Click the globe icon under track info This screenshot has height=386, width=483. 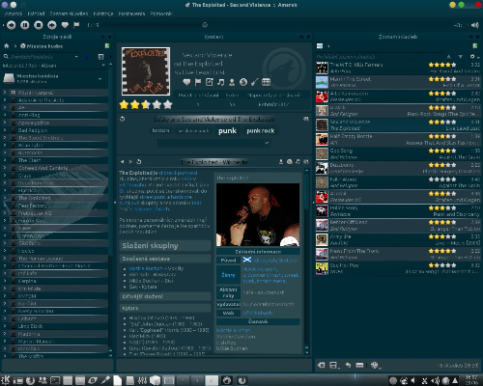tap(243, 82)
